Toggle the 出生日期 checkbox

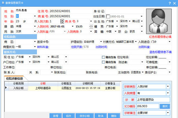pyautogui.click(x=108, y=16)
